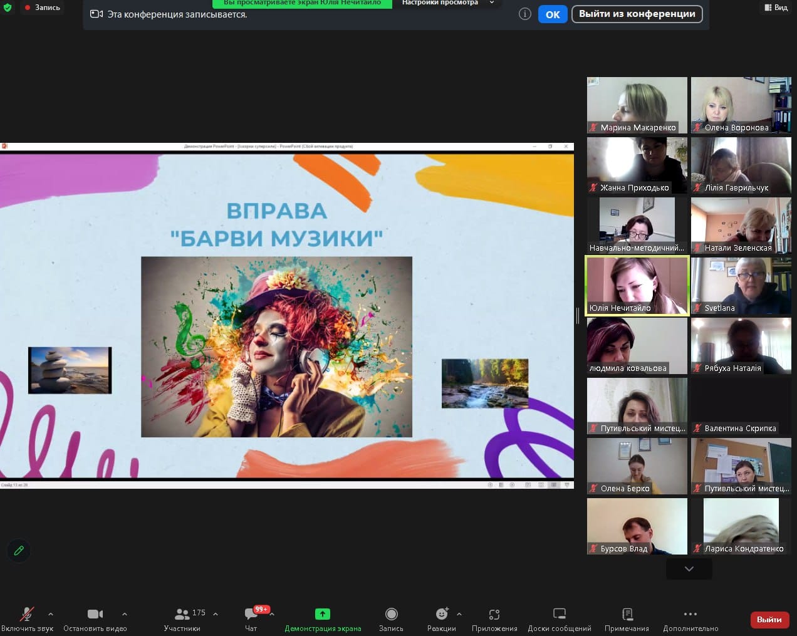Open Доски сообщений whiteboards

pos(559,614)
